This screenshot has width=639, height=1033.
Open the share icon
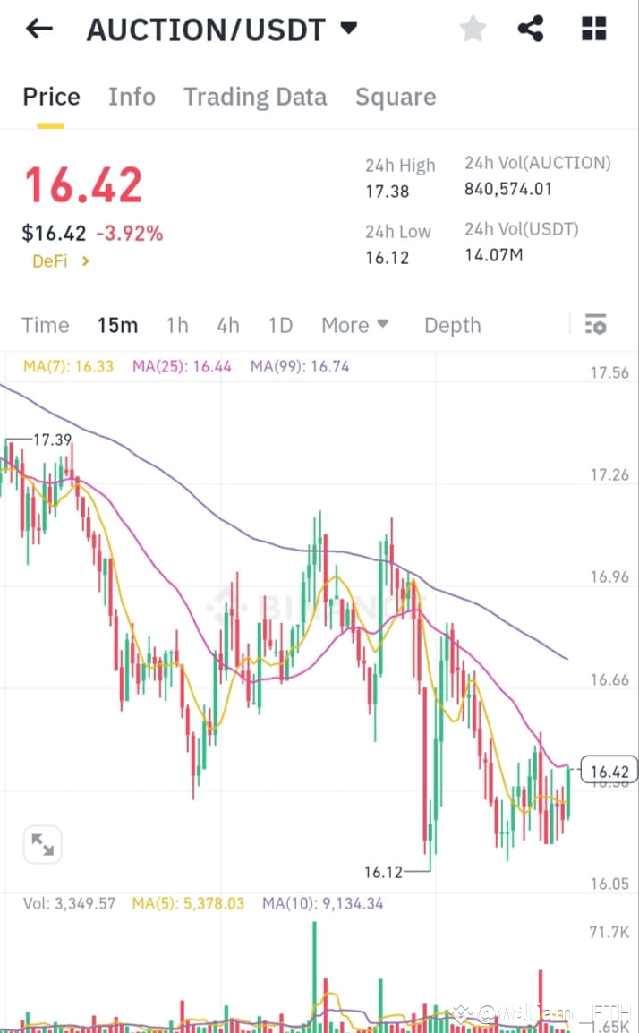coord(532,28)
